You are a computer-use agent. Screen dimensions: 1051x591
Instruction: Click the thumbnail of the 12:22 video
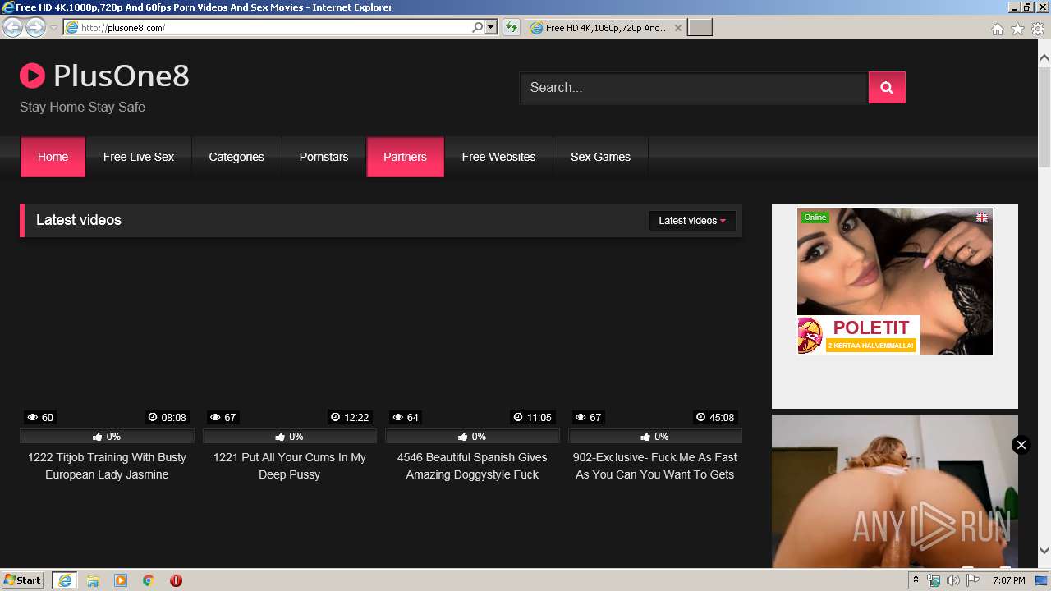tap(290, 337)
